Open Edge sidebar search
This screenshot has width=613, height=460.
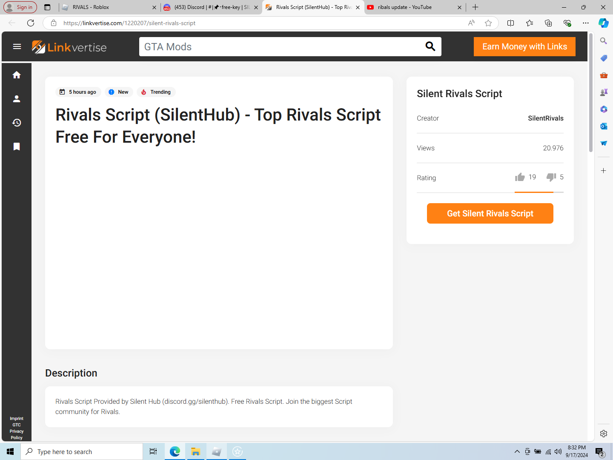point(604,41)
